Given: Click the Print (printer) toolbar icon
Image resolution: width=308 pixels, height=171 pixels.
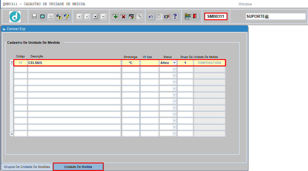Looking at the screenshot, I should click(x=50, y=17).
